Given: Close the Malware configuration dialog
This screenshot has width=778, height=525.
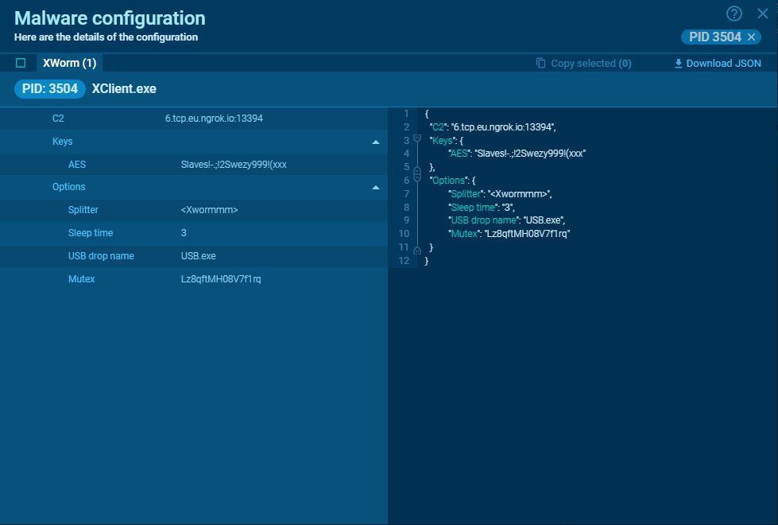Looking at the screenshot, I should click(761, 13).
